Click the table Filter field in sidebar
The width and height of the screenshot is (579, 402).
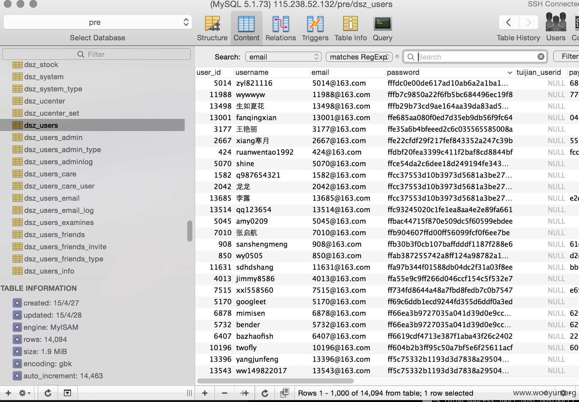coord(96,54)
